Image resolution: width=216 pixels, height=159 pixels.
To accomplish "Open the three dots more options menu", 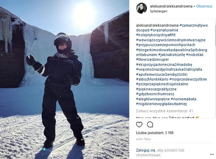I will point(212,154).
